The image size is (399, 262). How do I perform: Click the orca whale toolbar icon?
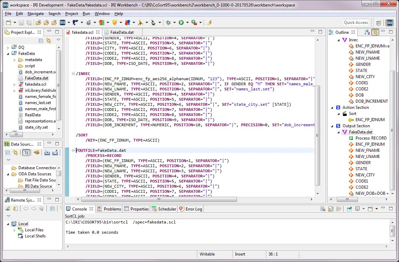point(75,23)
